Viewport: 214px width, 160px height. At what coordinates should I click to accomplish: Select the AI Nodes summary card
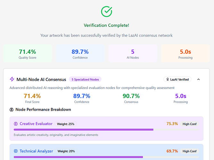pyautogui.click(x=133, y=53)
